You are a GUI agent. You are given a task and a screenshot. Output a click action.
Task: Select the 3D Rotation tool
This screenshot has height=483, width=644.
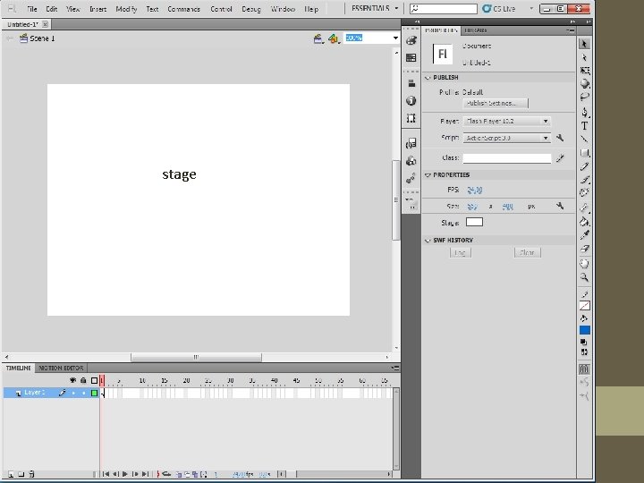(x=584, y=84)
